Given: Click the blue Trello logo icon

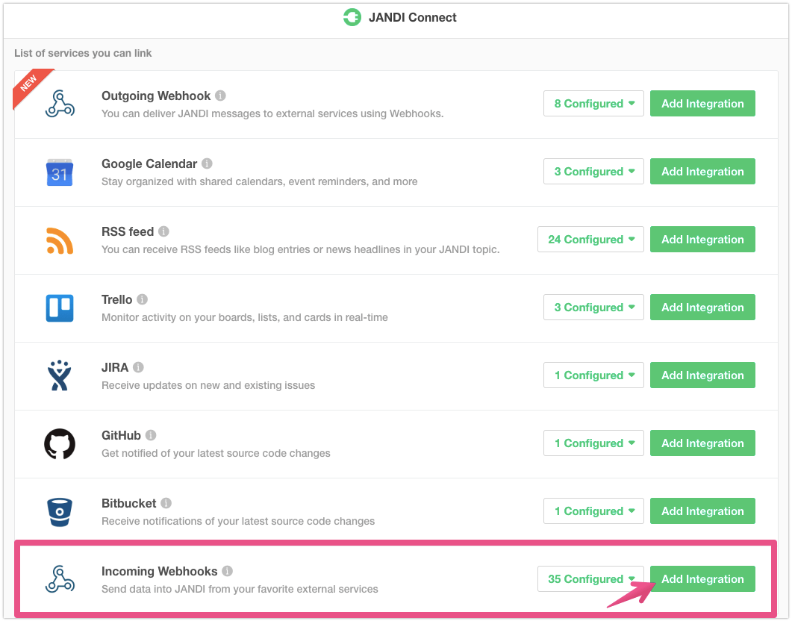Looking at the screenshot, I should click(x=60, y=308).
